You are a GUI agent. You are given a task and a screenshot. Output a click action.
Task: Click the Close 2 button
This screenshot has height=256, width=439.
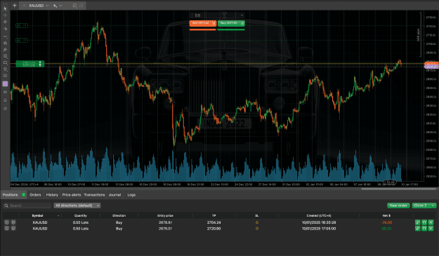421,206
